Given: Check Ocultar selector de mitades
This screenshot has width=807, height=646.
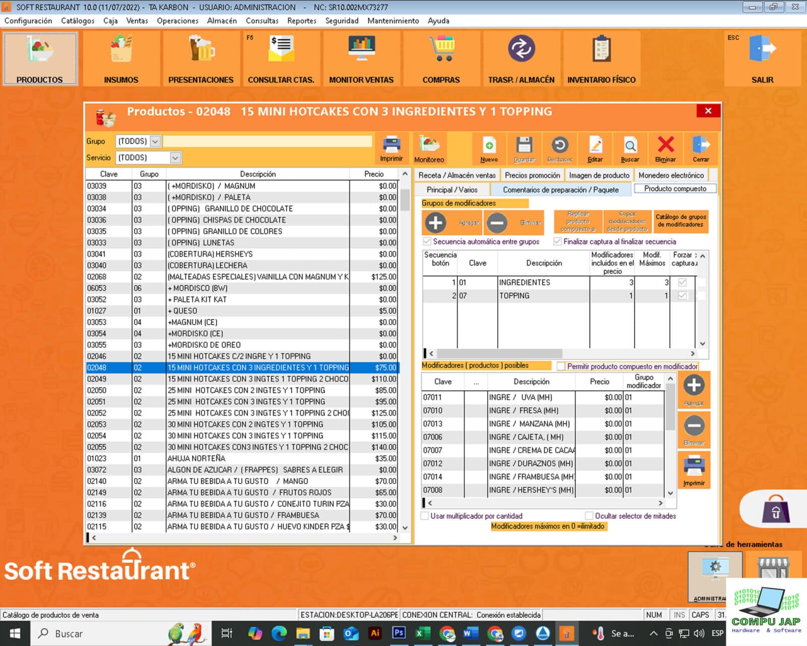Looking at the screenshot, I should point(589,516).
